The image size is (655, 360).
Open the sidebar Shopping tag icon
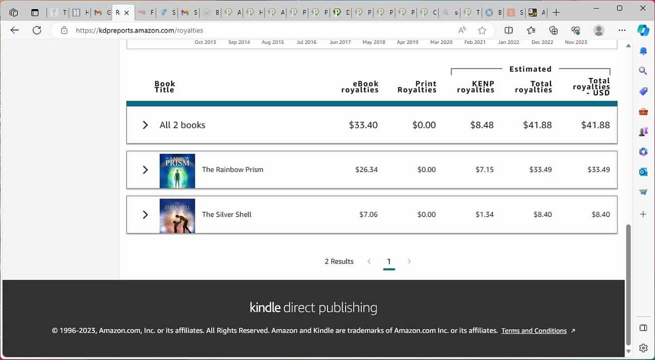[x=643, y=91]
